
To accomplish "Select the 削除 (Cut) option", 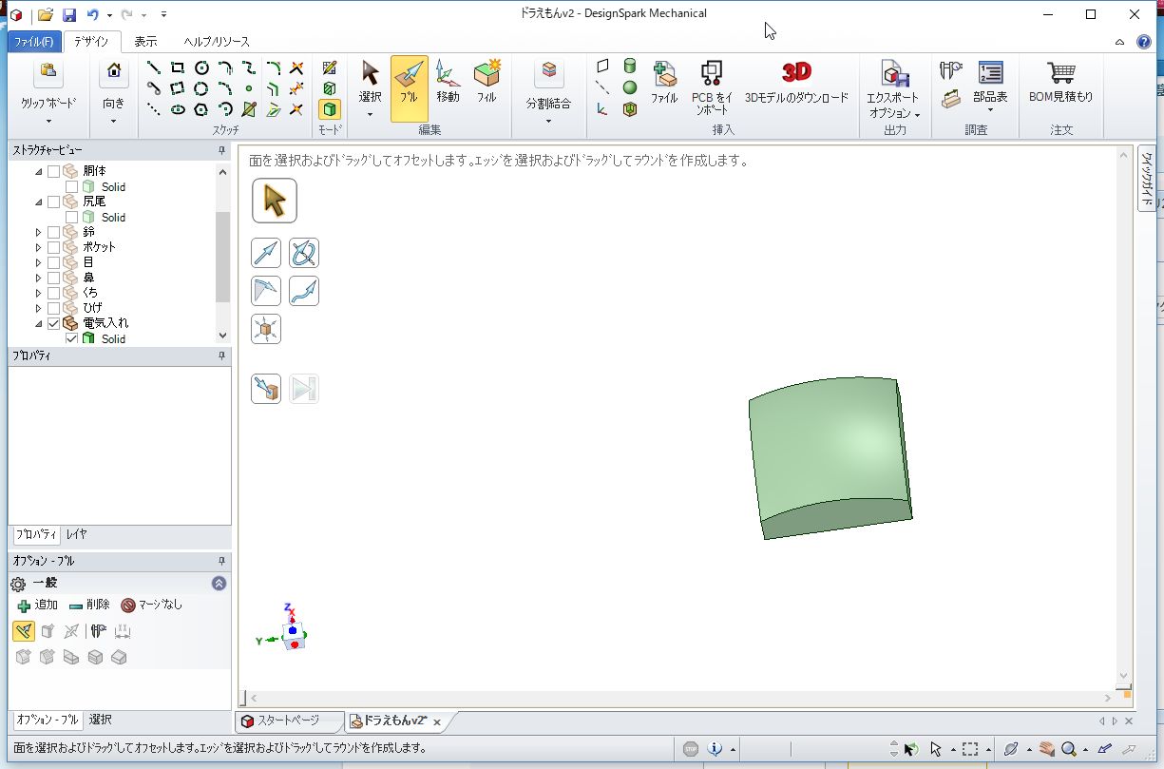I will (x=89, y=605).
